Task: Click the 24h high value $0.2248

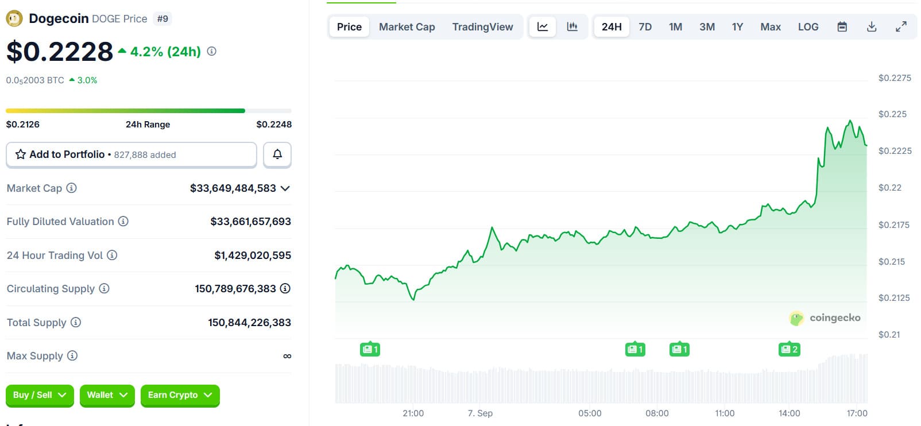Action: pos(274,124)
